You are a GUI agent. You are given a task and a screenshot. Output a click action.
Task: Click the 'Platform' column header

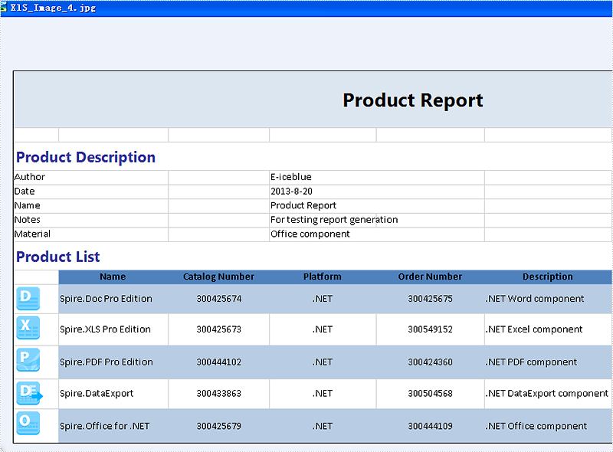[323, 277]
